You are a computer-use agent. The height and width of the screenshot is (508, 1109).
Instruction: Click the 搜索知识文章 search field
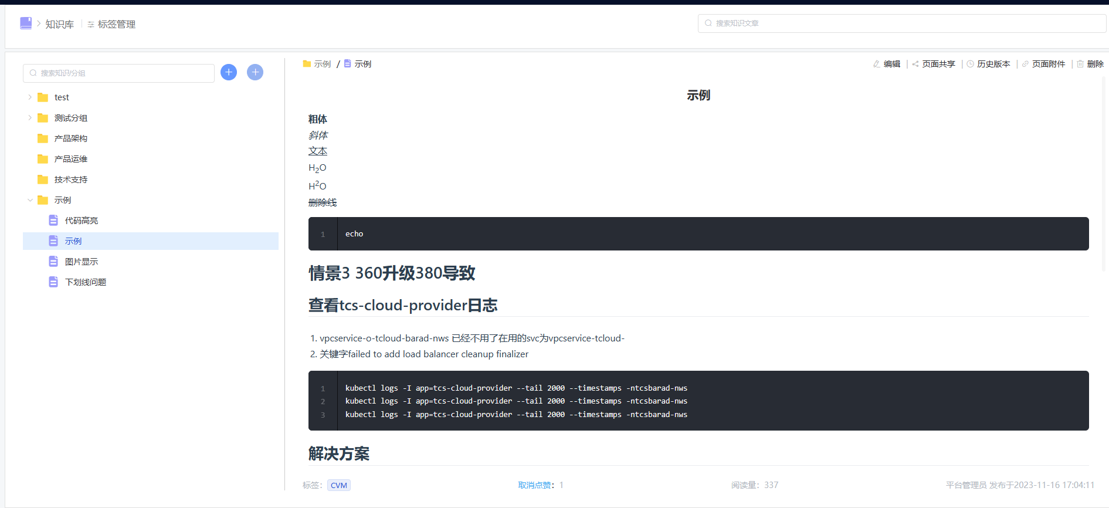click(901, 23)
